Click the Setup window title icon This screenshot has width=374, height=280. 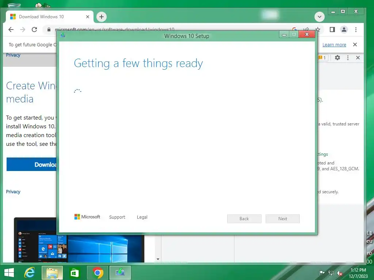63,35
